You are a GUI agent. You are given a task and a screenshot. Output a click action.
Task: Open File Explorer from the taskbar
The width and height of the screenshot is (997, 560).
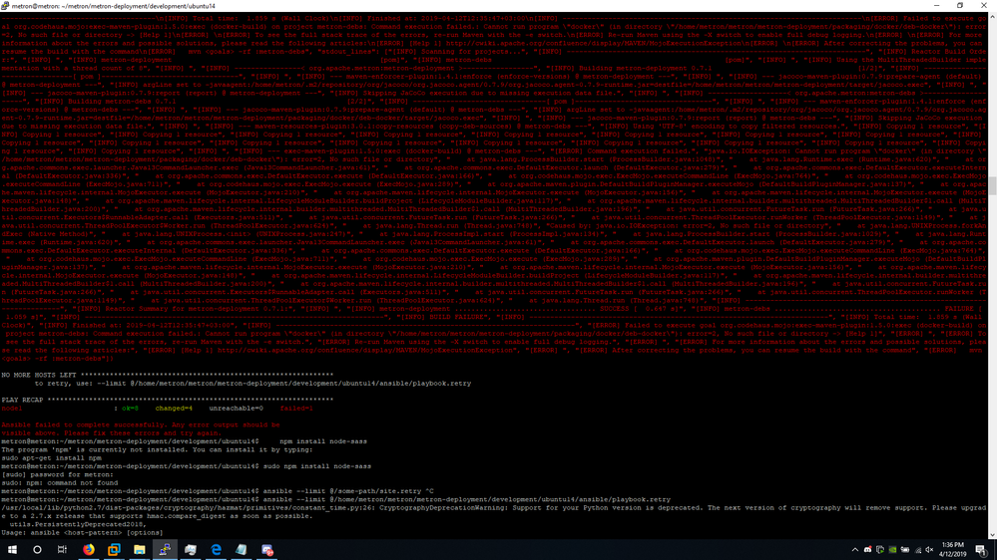[x=140, y=550]
